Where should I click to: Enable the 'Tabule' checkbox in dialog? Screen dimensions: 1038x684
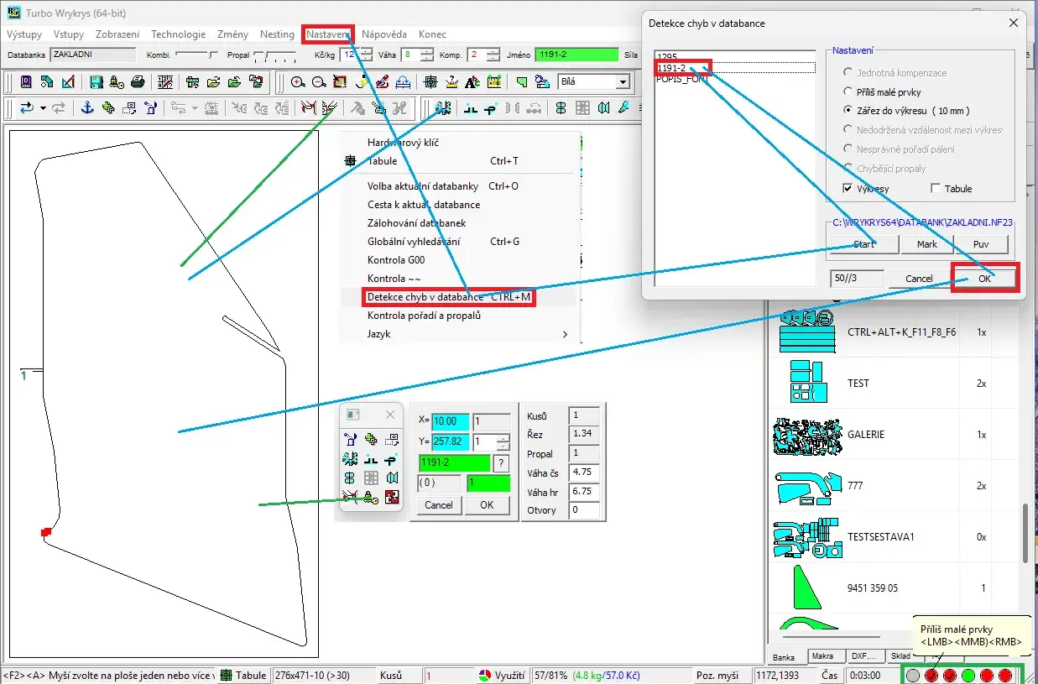[936, 189]
